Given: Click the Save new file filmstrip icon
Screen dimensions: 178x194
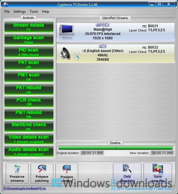Looking at the screenshot, I should [x=158, y=169].
